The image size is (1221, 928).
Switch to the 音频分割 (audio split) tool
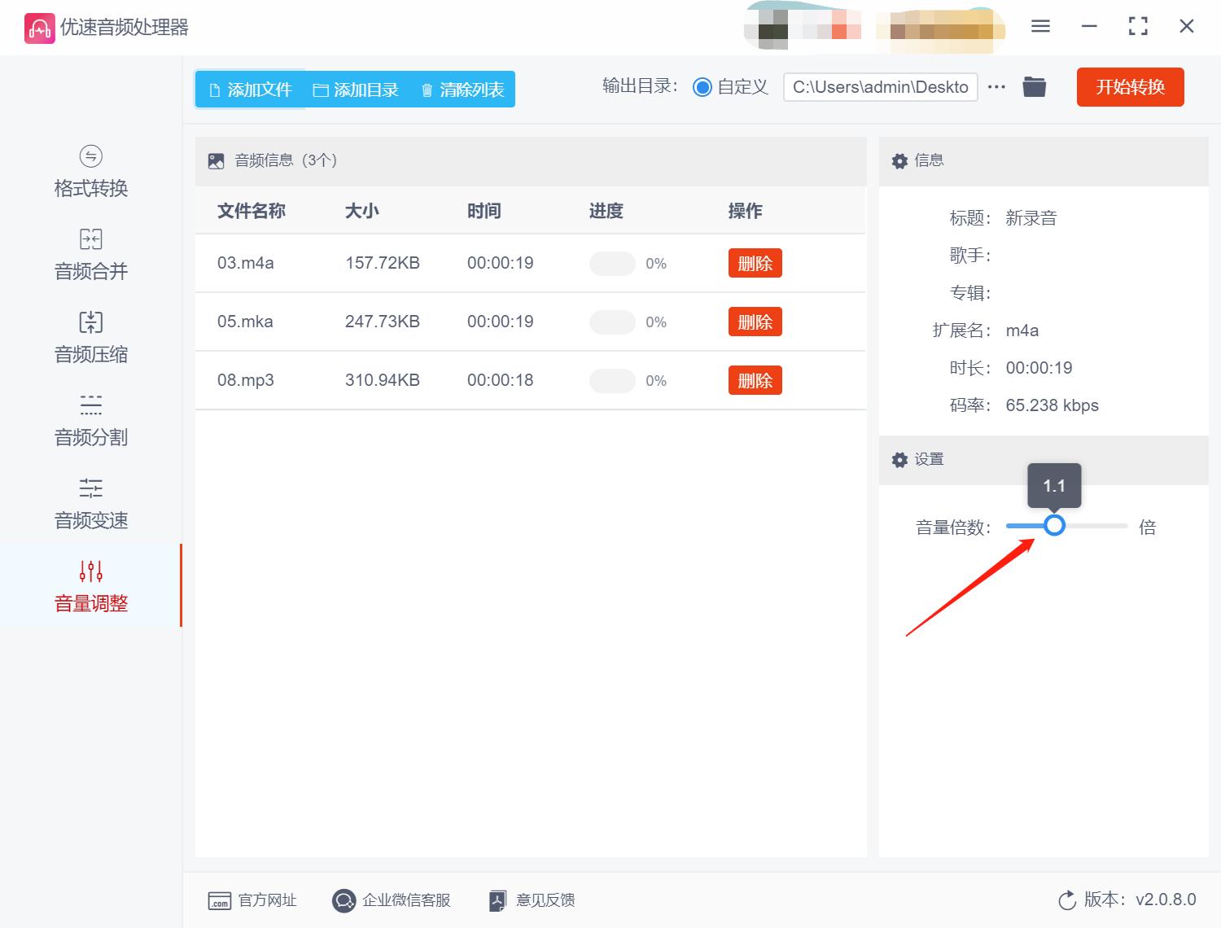point(90,420)
